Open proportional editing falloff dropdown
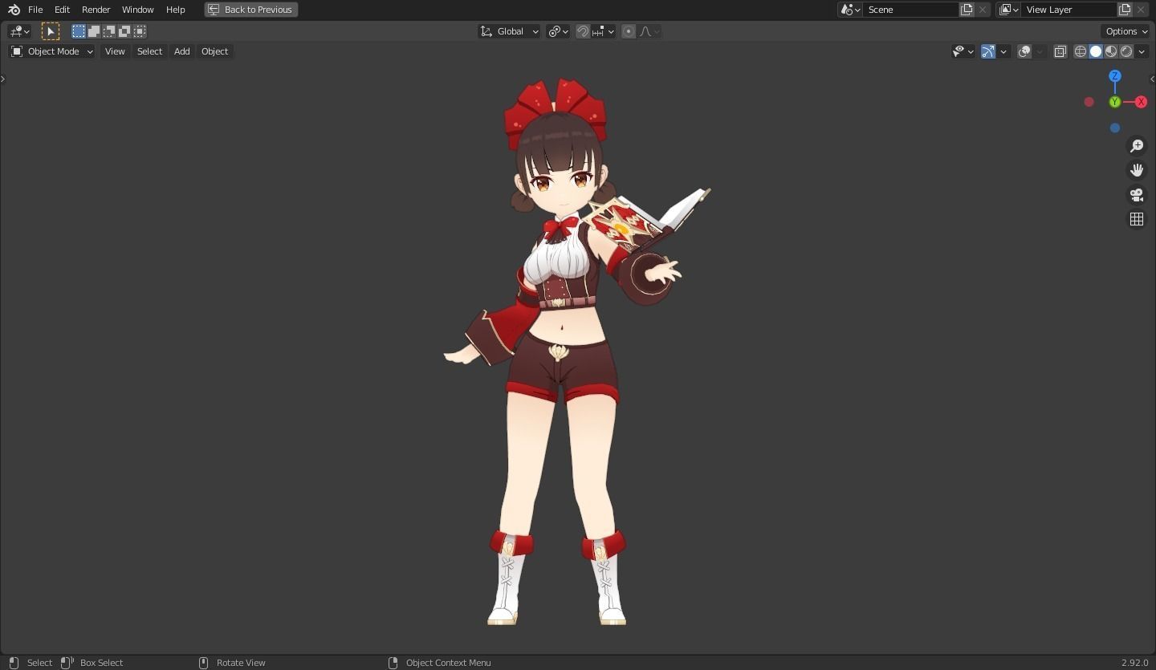The height and width of the screenshot is (670, 1156). tap(649, 31)
